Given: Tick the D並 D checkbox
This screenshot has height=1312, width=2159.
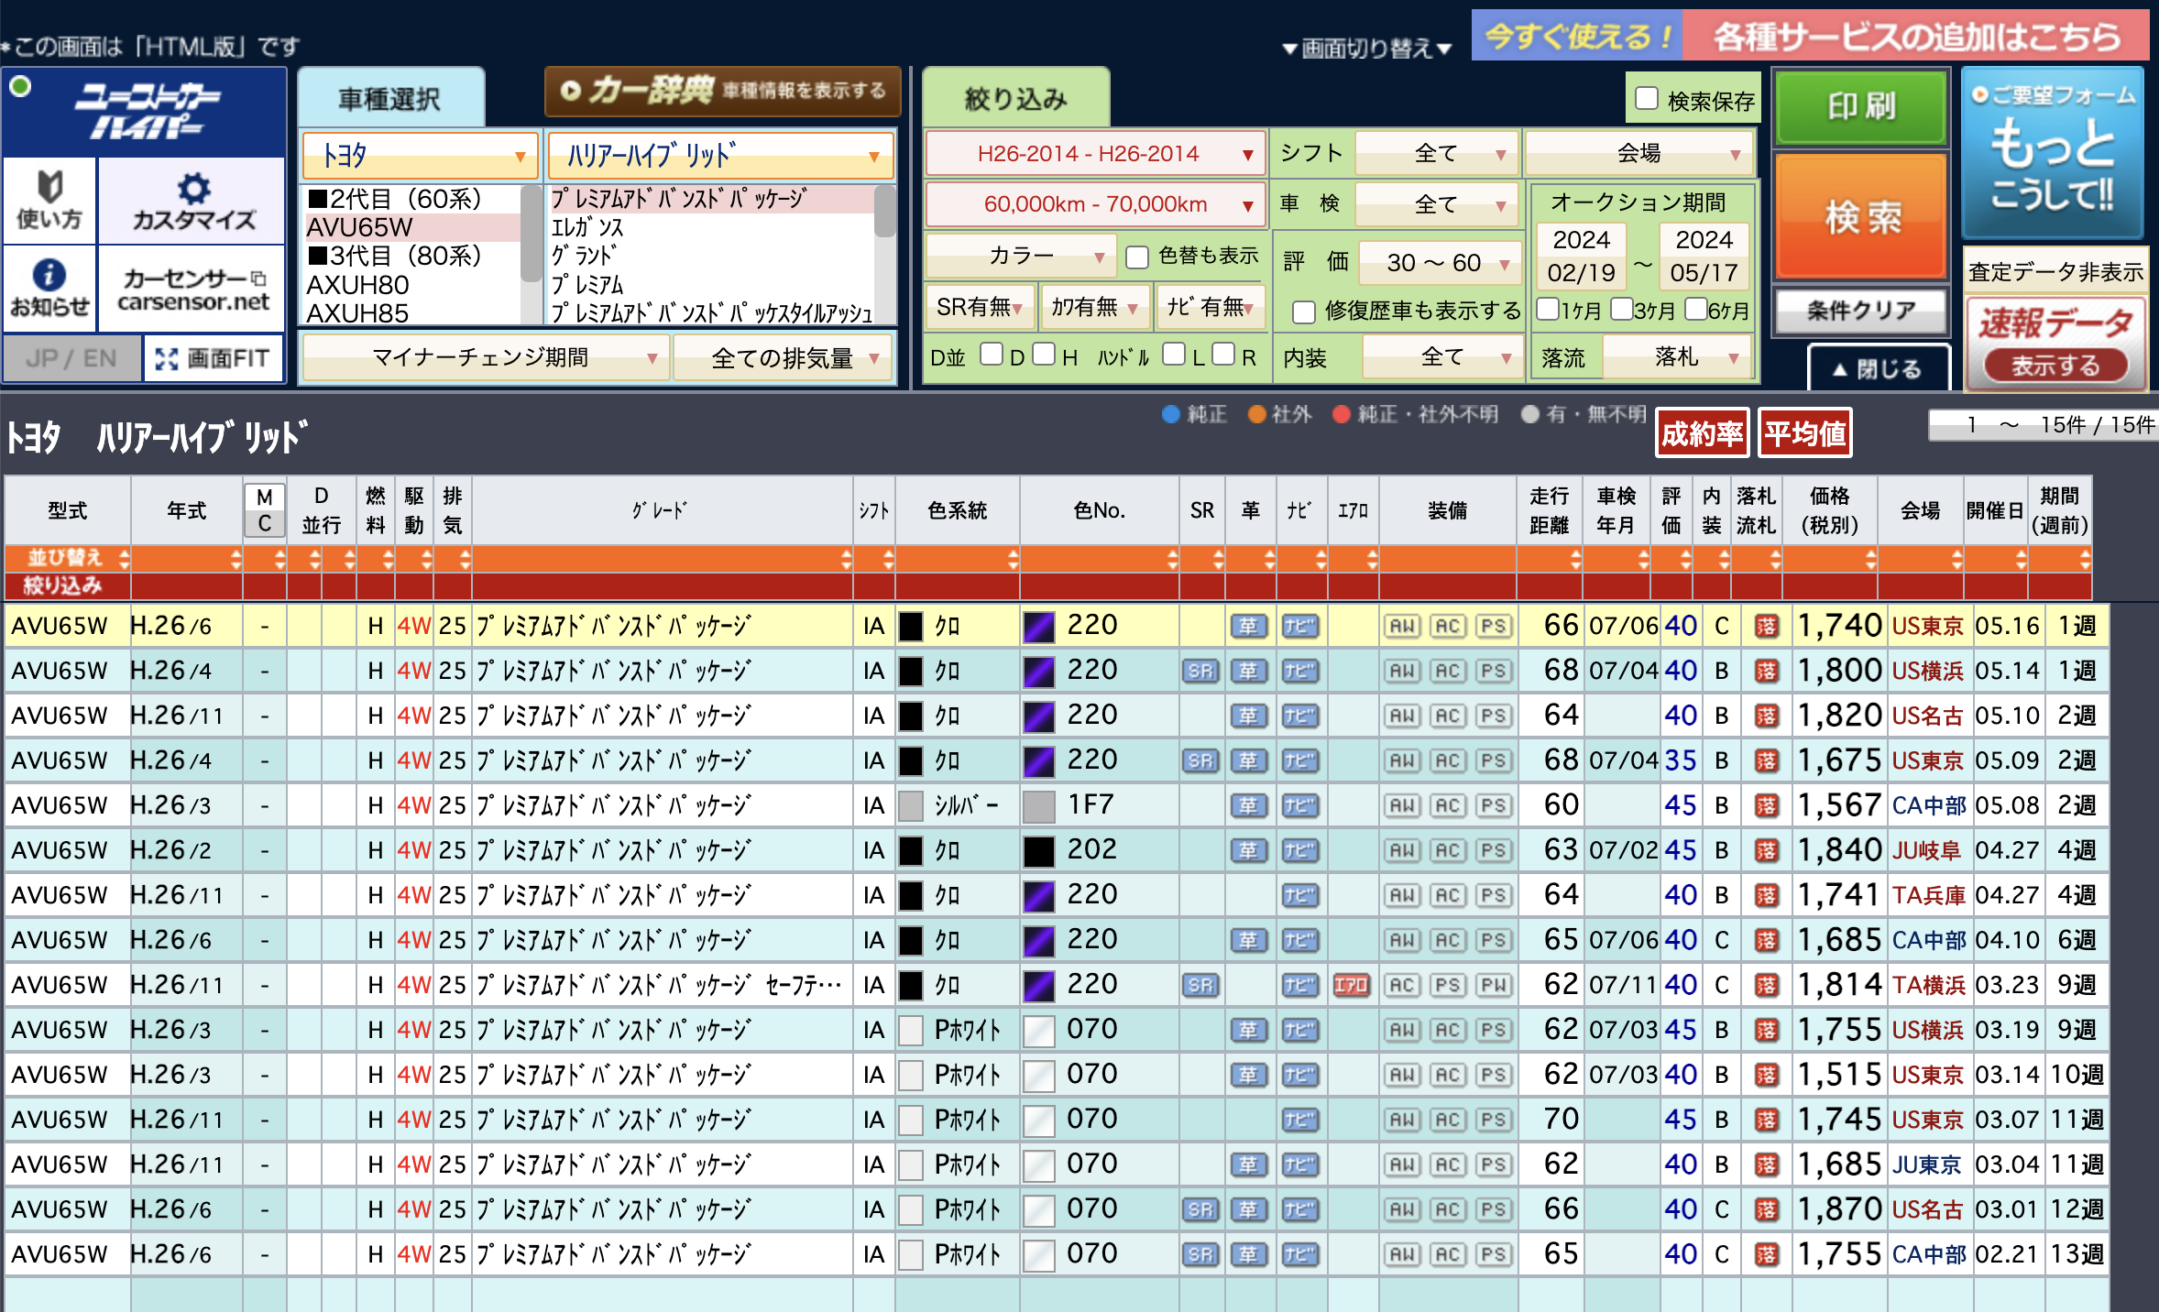Looking at the screenshot, I should (x=991, y=355).
